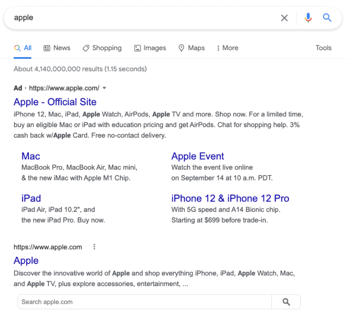Click the 'Watch the event live online' description
The width and height of the screenshot is (355, 315).
pos(212,167)
